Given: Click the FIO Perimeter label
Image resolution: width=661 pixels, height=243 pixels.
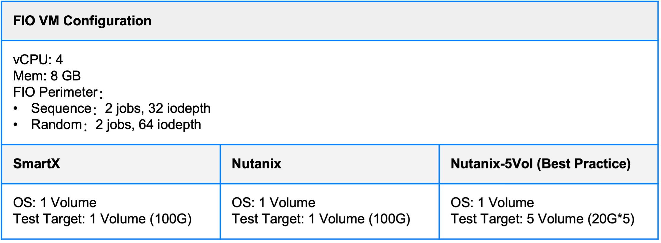Looking at the screenshot, I should [58, 92].
